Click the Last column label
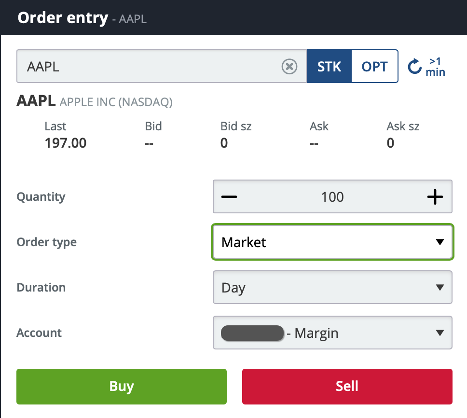467x418 pixels. (55, 126)
